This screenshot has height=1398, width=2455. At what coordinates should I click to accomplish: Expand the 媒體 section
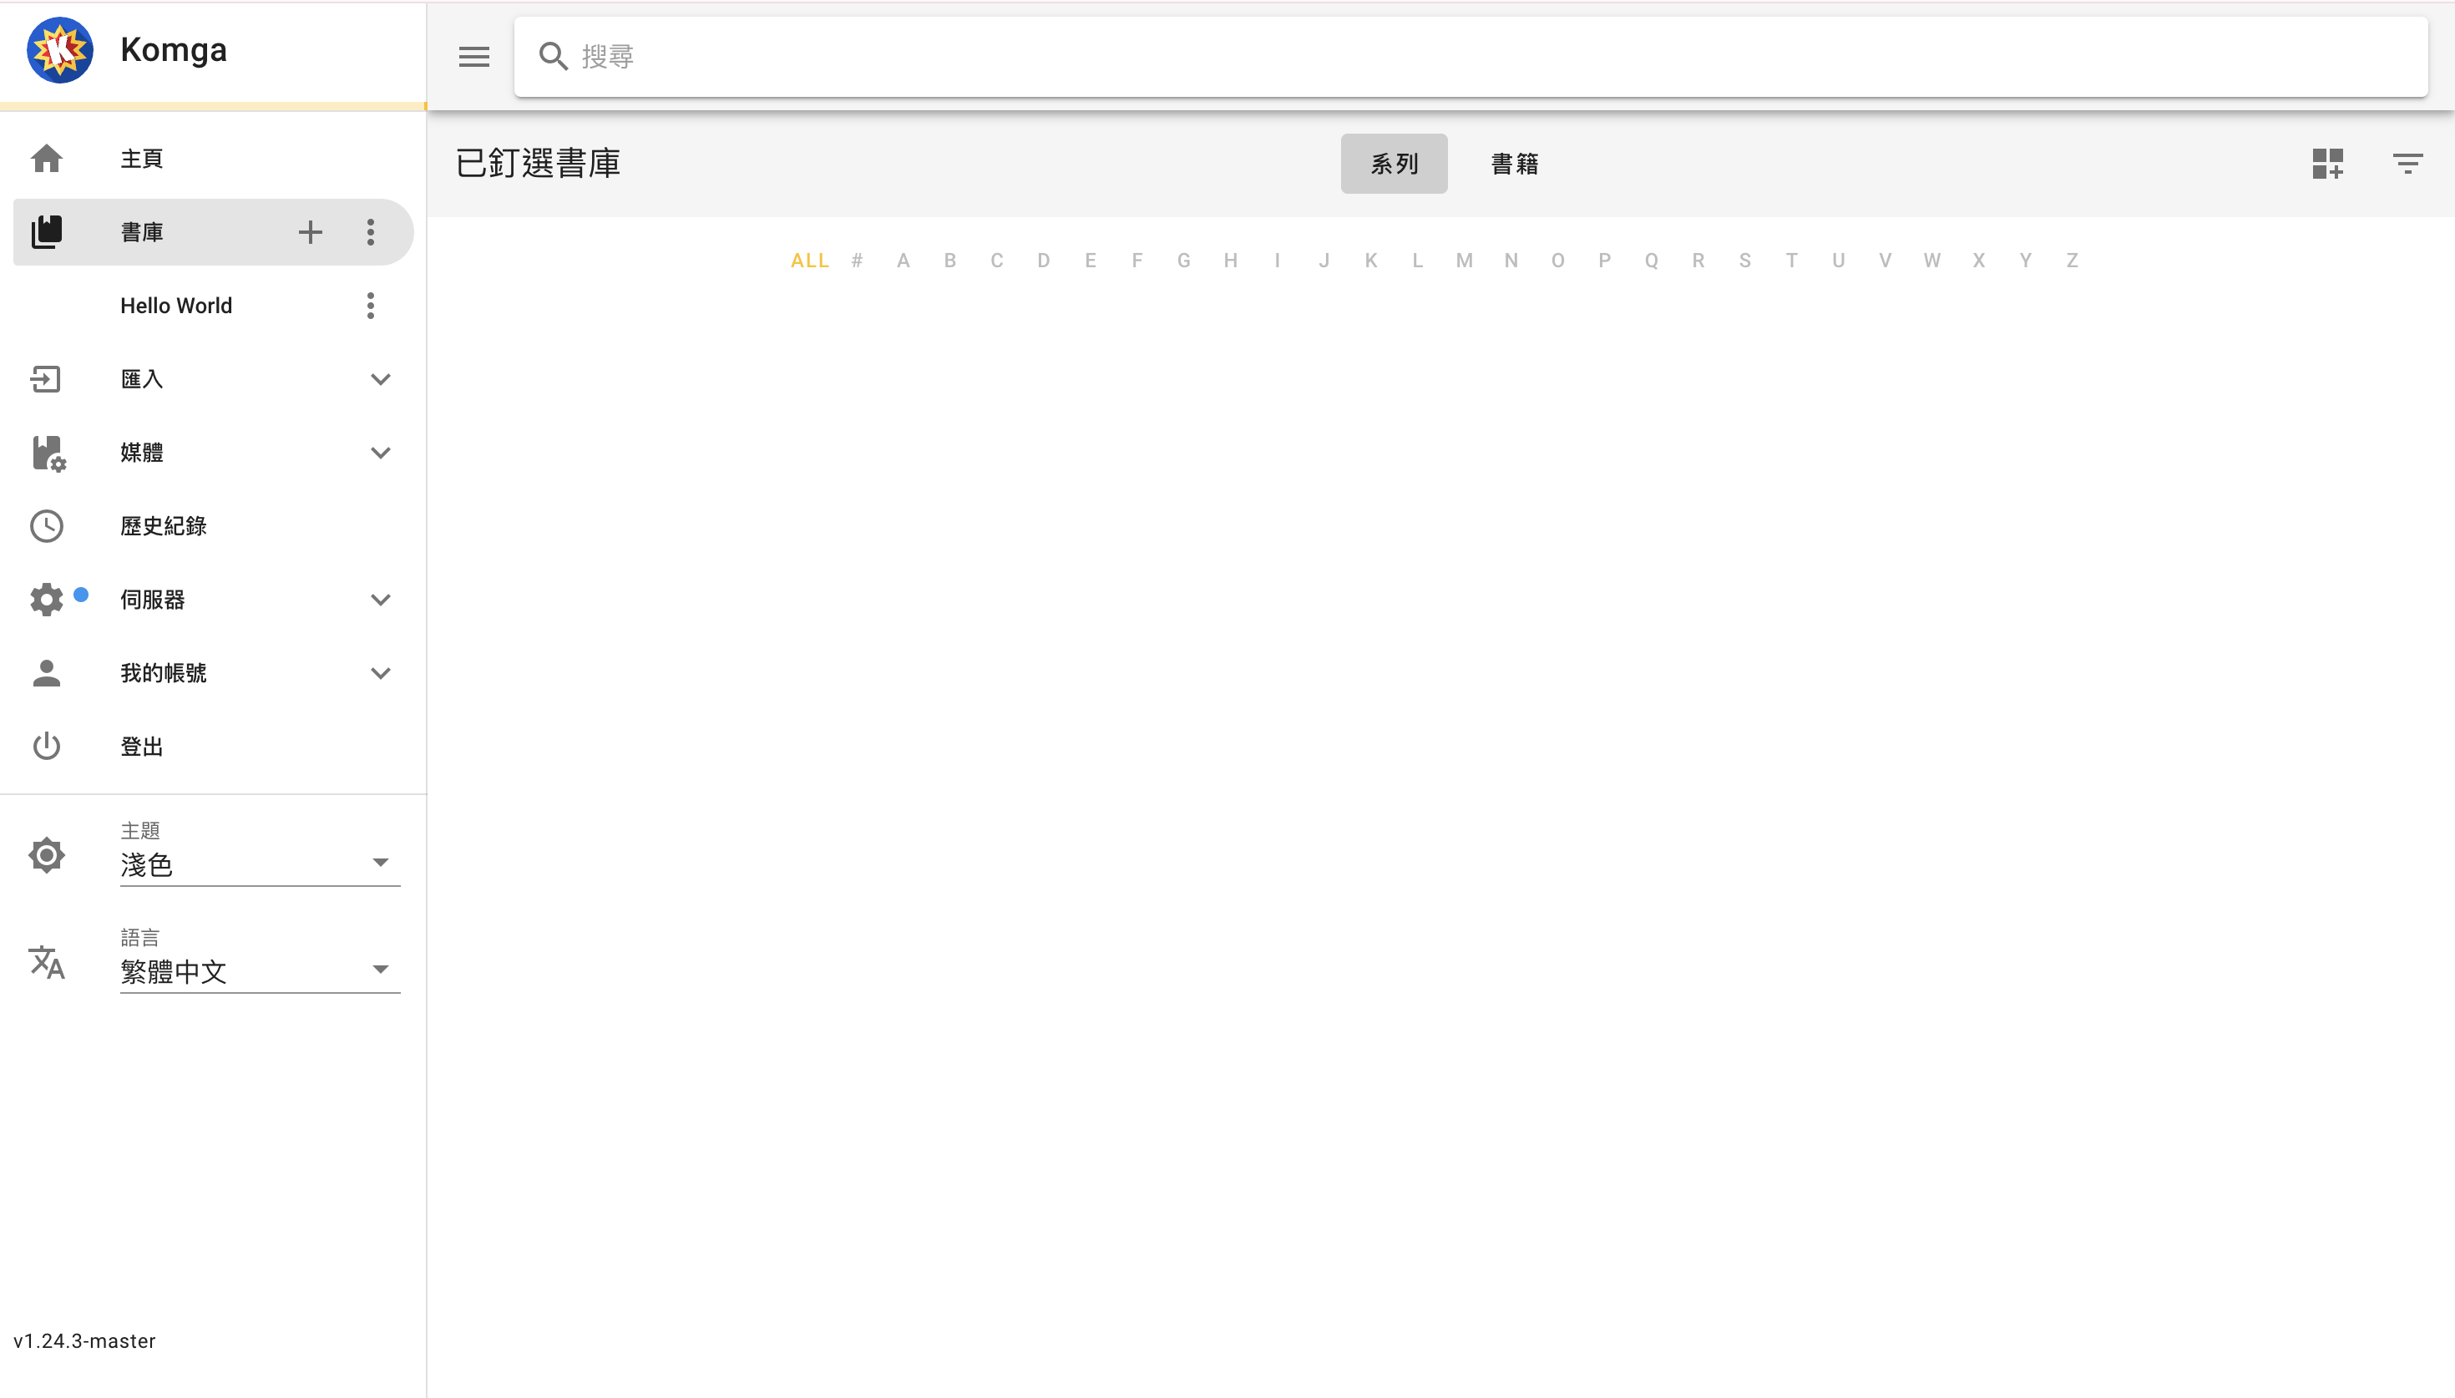pos(380,453)
